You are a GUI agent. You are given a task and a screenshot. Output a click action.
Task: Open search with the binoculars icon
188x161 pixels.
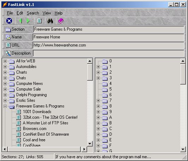pyautogui.click(x=50, y=21)
